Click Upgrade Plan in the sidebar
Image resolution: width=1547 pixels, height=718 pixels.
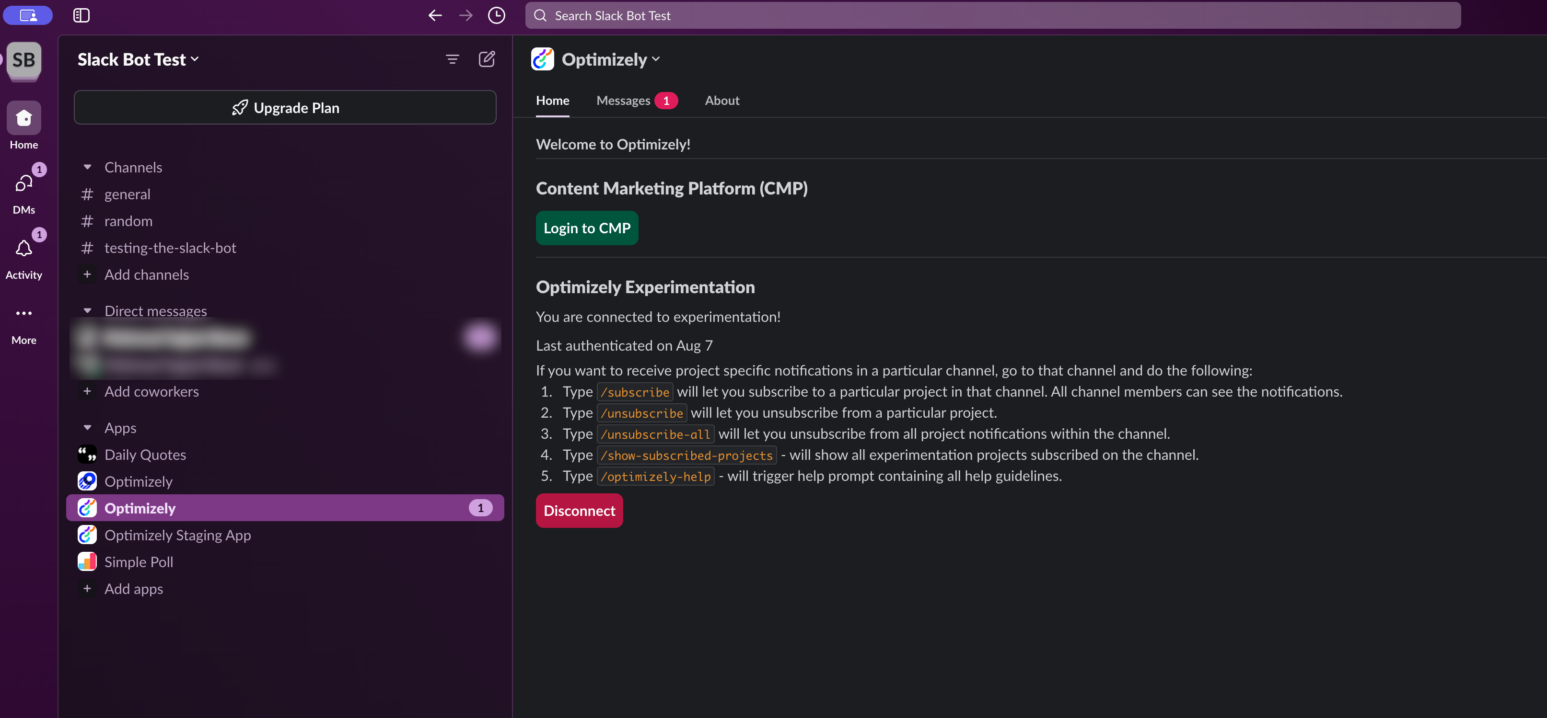coord(285,107)
